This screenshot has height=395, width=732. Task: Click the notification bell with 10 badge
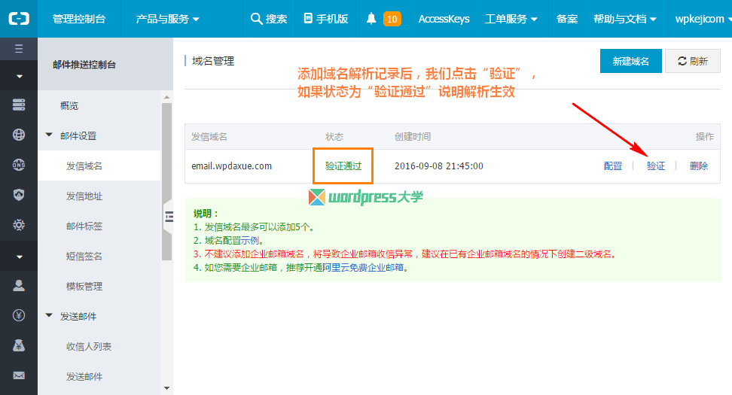[383, 19]
